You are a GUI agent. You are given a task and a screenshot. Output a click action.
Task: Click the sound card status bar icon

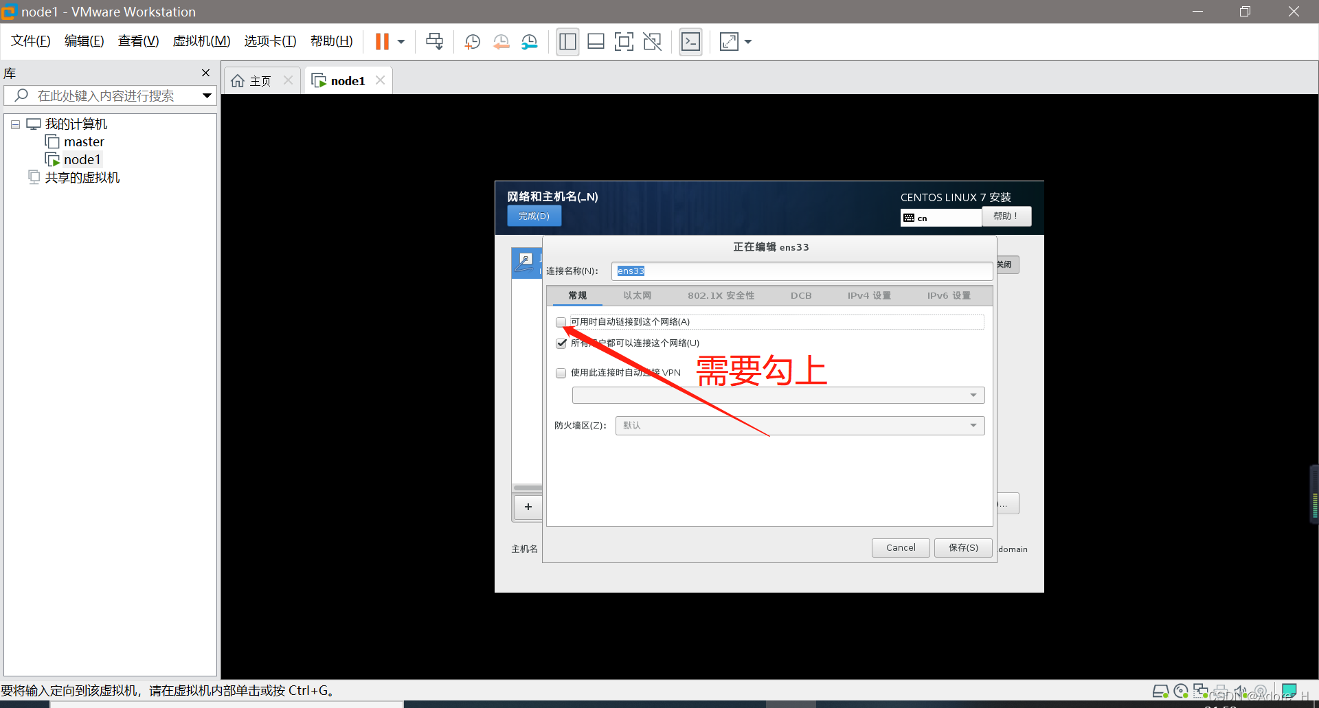tap(1241, 691)
